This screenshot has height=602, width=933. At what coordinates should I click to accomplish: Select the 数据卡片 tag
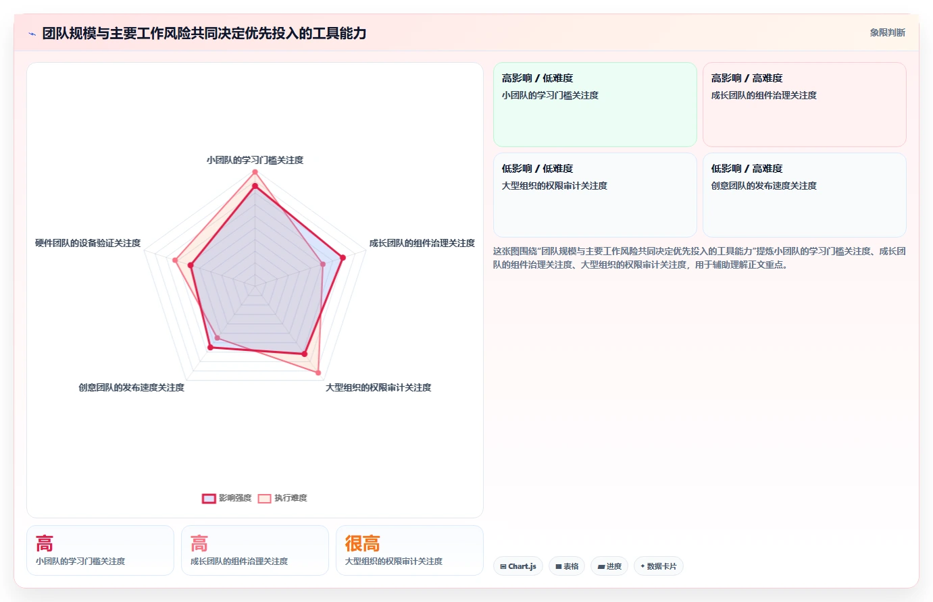[x=658, y=566]
